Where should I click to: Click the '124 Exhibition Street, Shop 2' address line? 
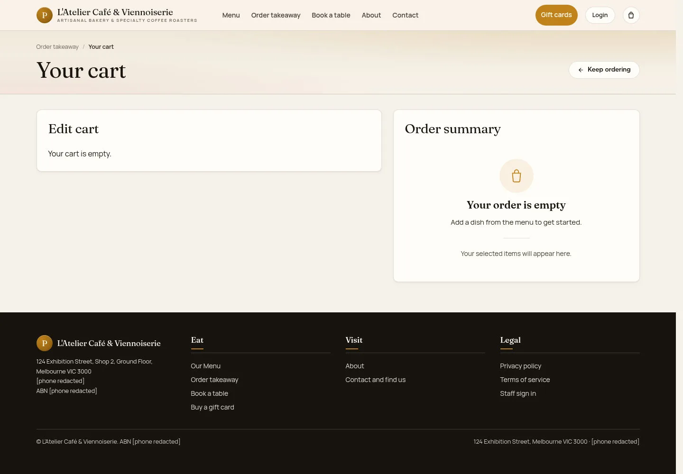coord(94,362)
